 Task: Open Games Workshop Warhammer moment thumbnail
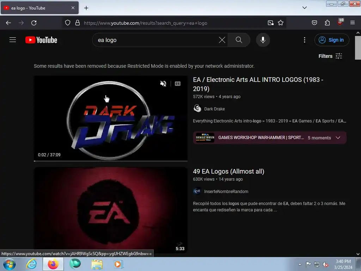205,138
